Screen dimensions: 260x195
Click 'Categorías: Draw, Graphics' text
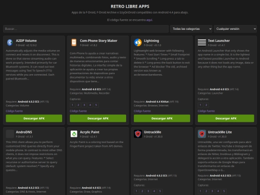(x=86, y=192)
